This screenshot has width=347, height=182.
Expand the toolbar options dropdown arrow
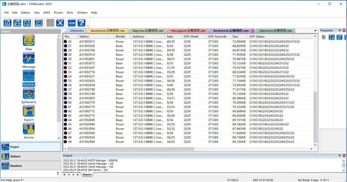click(88, 25)
